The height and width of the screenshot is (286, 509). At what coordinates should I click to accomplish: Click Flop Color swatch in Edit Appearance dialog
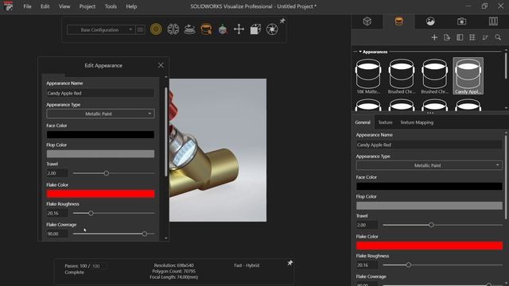[101, 154]
